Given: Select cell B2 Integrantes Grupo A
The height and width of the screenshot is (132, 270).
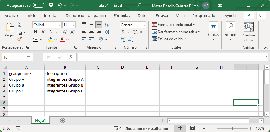Looking at the screenshot, I should [x=65, y=79].
